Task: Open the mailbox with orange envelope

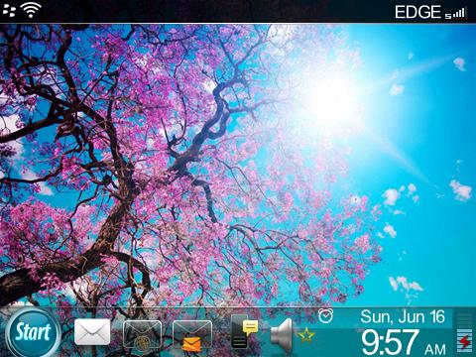Action: pyautogui.click(x=192, y=335)
